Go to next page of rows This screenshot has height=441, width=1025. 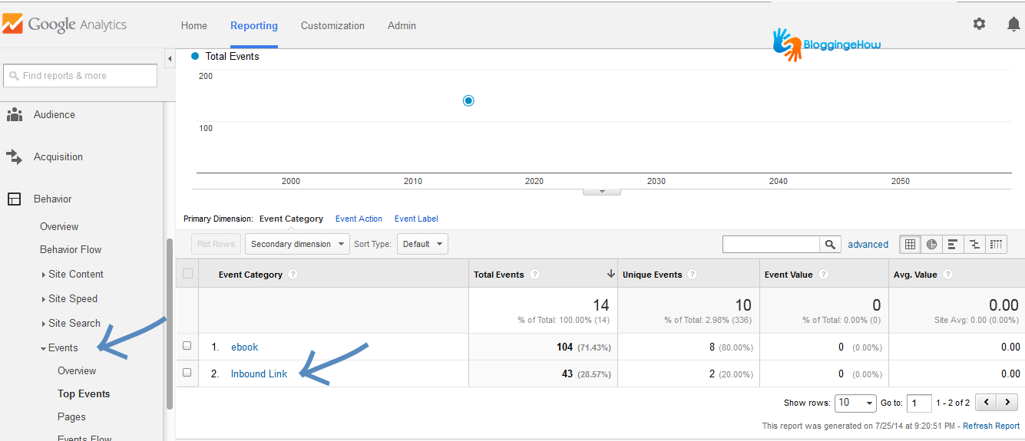point(1008,402)
